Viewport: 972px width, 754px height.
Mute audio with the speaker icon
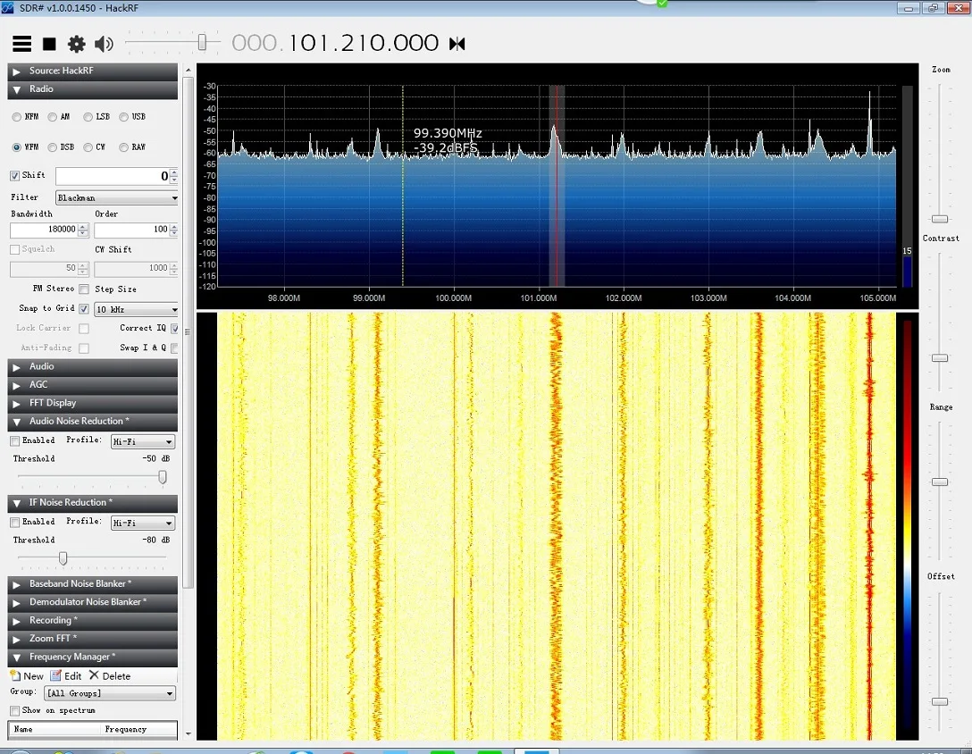[104, 44]
